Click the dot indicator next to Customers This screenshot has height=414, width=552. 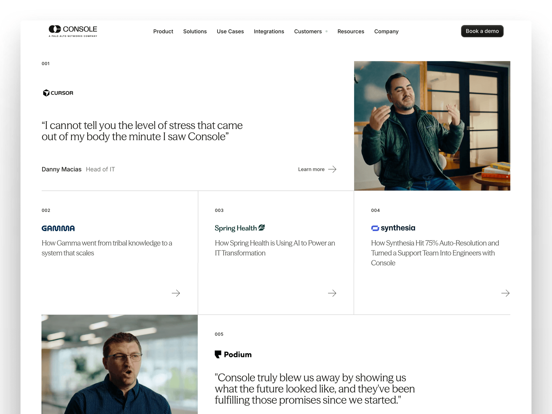tap(326, 31)
